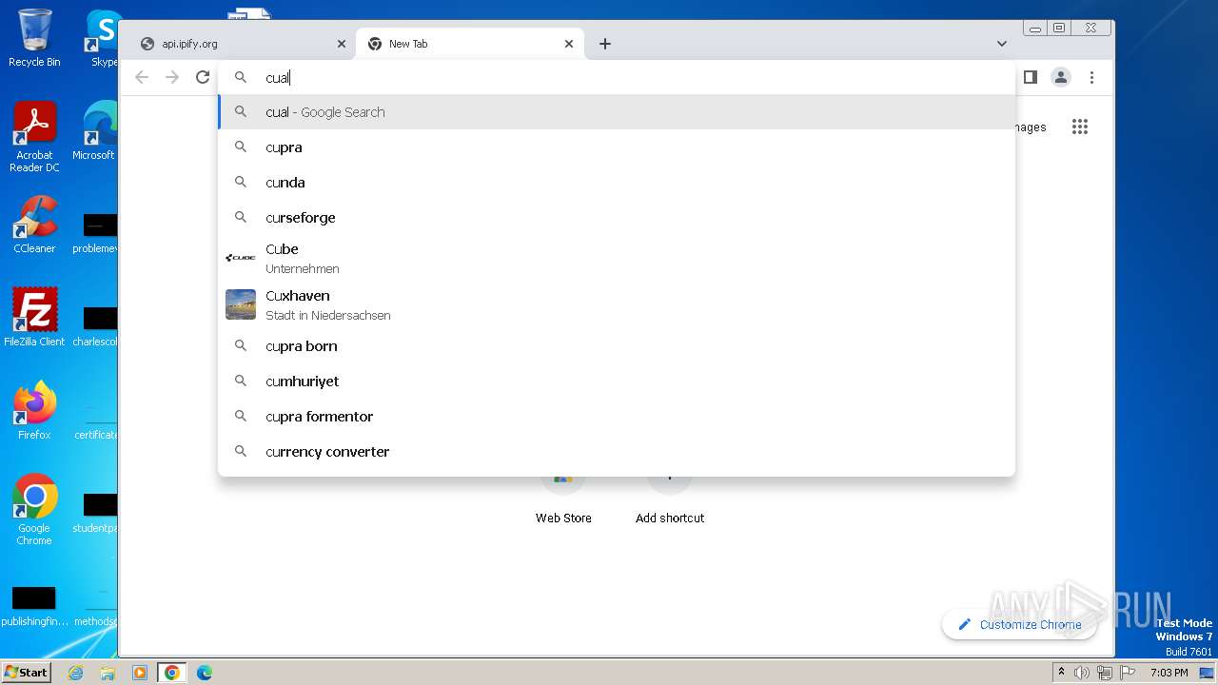Open the Microsoft Edge desktop shortcut
The image size is (1218, 685).
pos(95,131)
